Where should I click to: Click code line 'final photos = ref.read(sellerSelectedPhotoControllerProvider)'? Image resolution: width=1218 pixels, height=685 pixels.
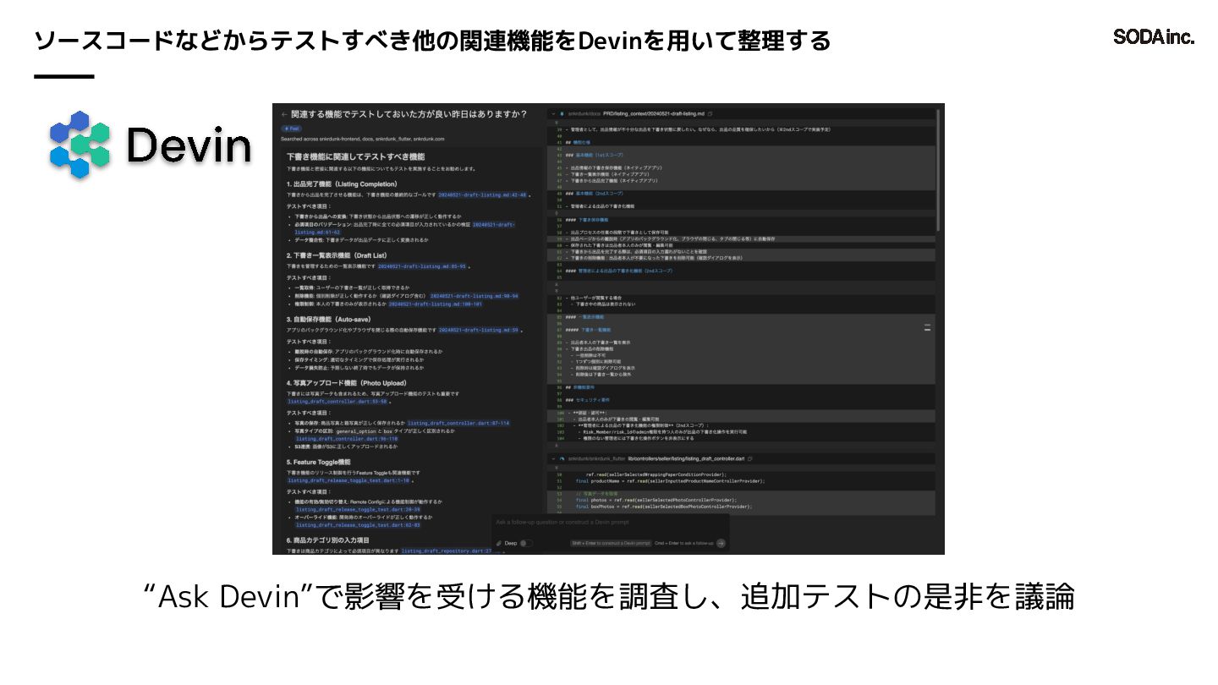656,500
